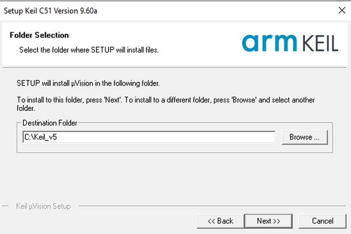Click the KEIL text in the logo
Image resolution: width=351 pixels, height=234 pixels.
tap(320, 44)
